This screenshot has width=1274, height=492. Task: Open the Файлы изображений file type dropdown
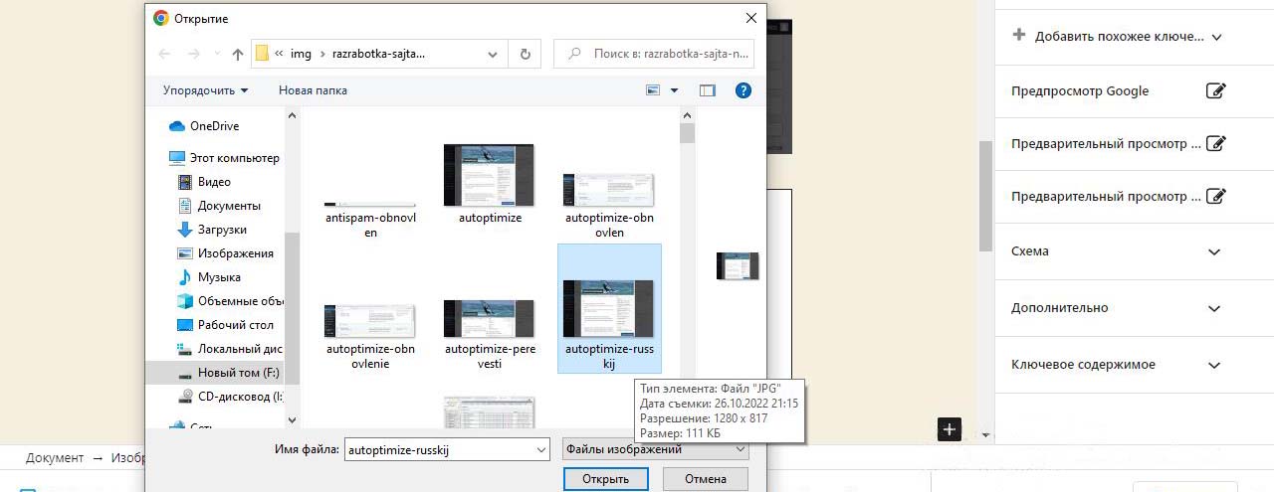click(655, 449)
